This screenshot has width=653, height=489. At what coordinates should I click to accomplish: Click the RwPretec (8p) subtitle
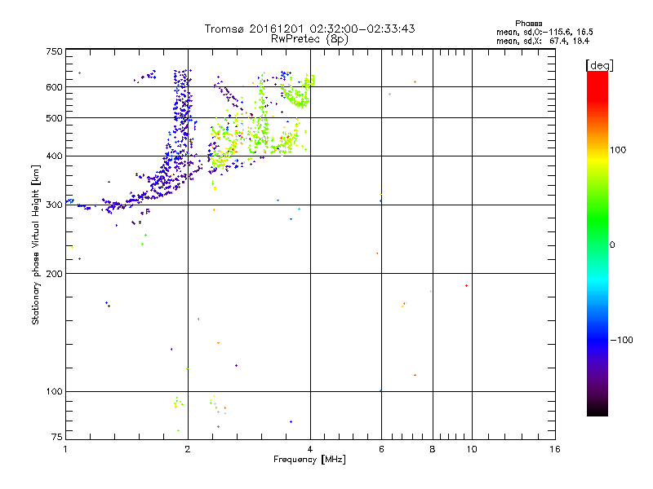pyautogui.click(x=309, y=38)
